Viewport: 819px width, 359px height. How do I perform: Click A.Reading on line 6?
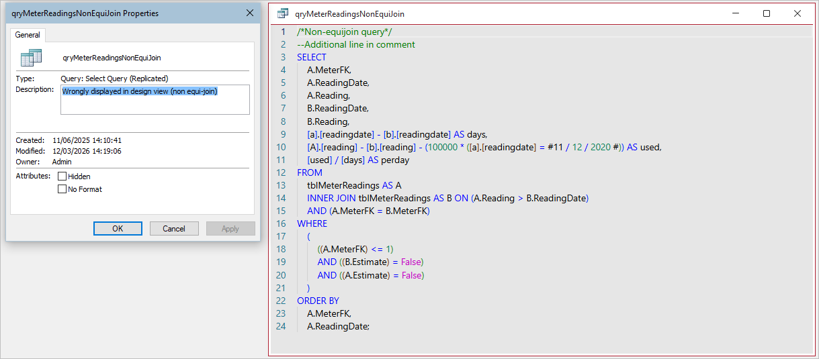tap(329, 95)
